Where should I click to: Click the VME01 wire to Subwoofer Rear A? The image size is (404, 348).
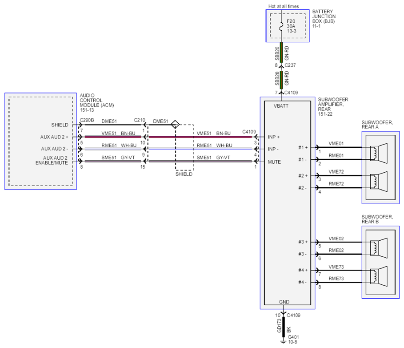point(339,147)
